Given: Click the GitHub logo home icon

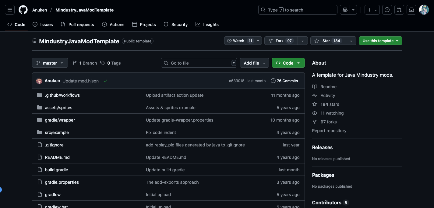Looking at the screenshot, I should 23,10.
